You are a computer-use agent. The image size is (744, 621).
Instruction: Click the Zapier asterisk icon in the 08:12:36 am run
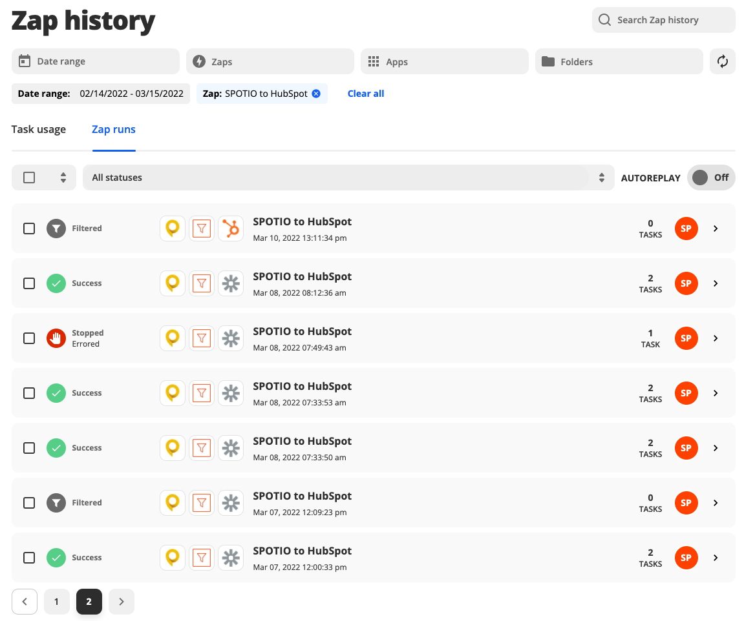tap(231, 284)
